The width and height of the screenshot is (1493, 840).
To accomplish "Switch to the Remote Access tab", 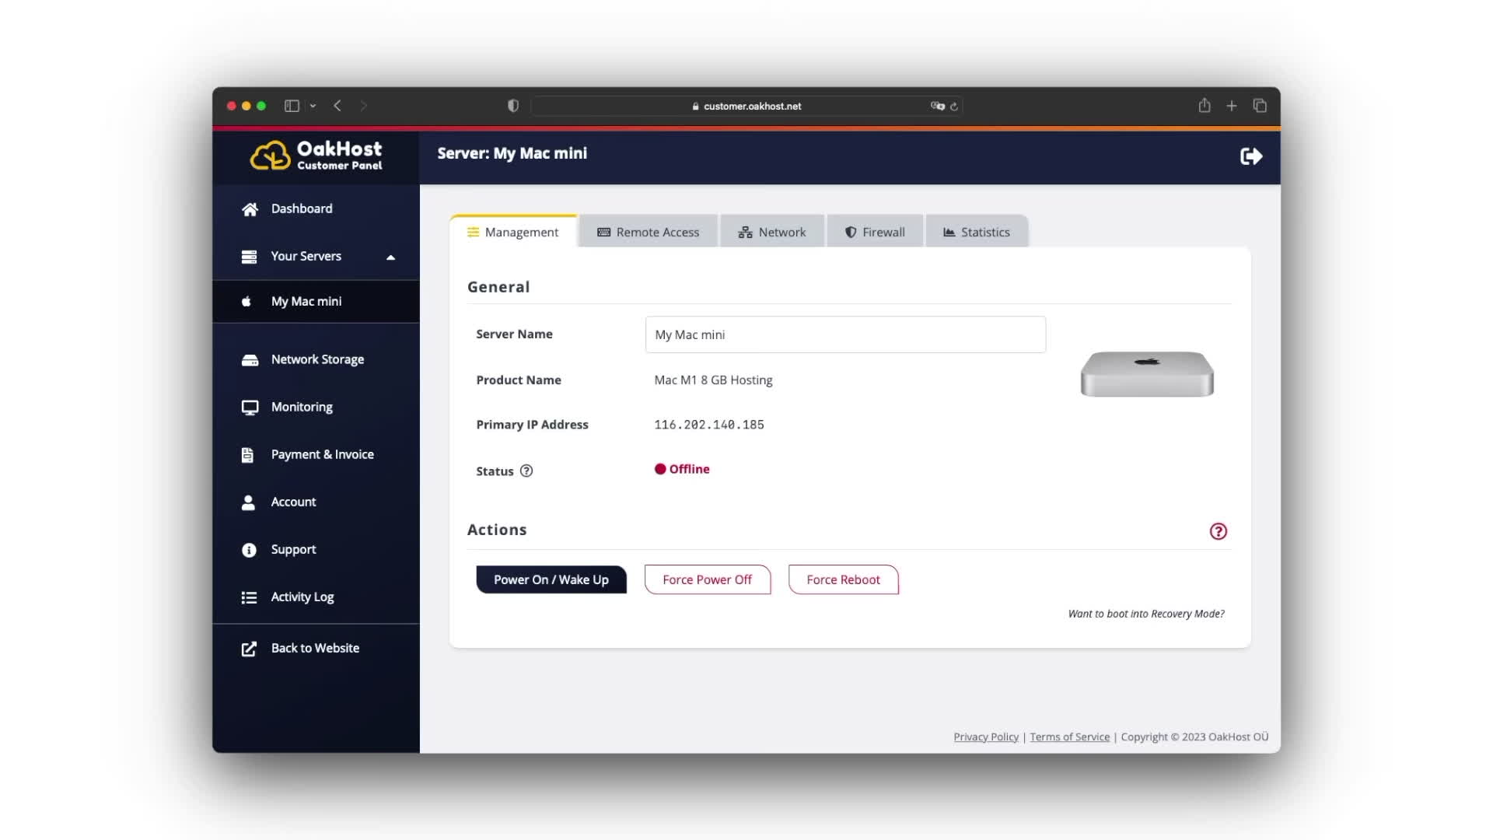I will click(x=649, y=232).
